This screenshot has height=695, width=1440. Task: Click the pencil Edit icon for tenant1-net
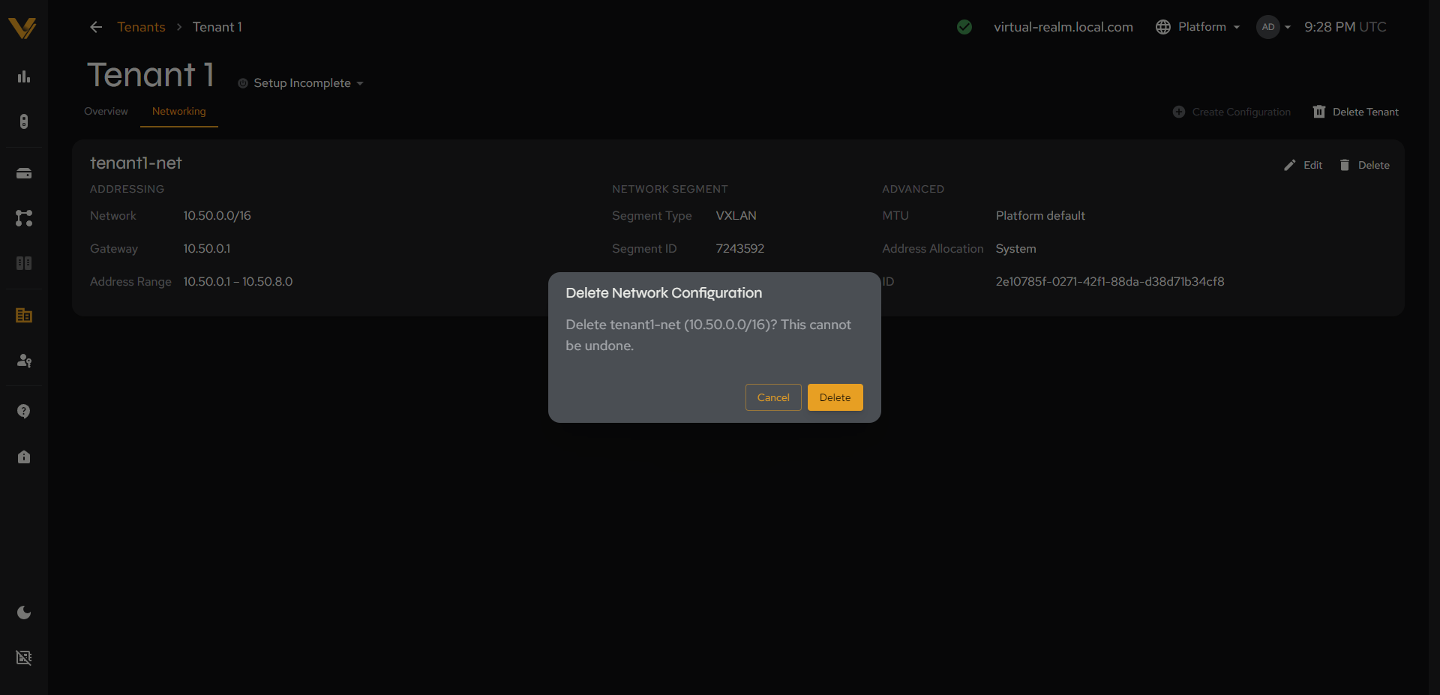(x=1290, y=165)
